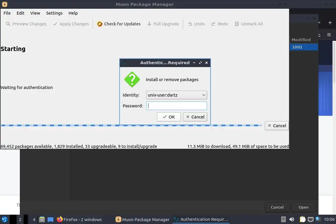Viewport: 336px width, 224px height.
Task: Click the Waiting for authentication label
Action: coord(27,87)
